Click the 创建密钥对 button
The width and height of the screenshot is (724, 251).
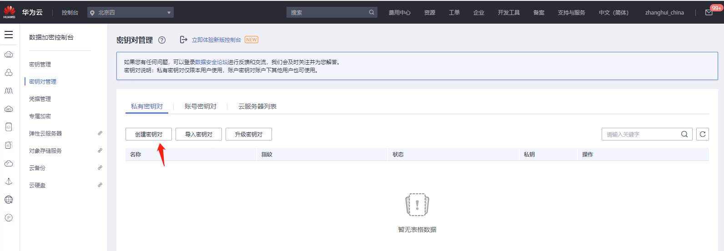click(x=149, y=134)
